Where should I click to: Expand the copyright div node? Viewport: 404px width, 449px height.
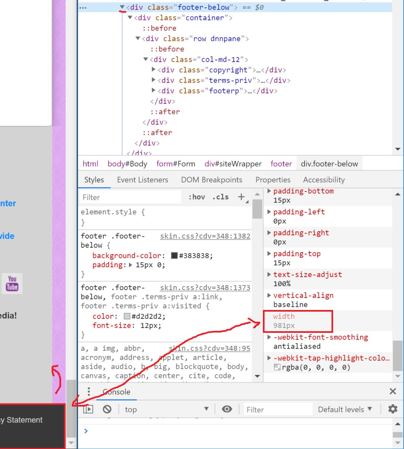pyautogui.click(x=154, y=69)
